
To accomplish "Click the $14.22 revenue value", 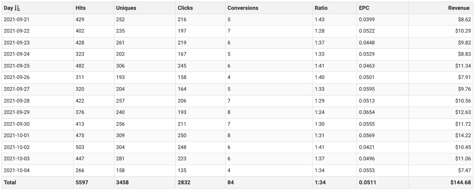I will (x=463, y=135).
